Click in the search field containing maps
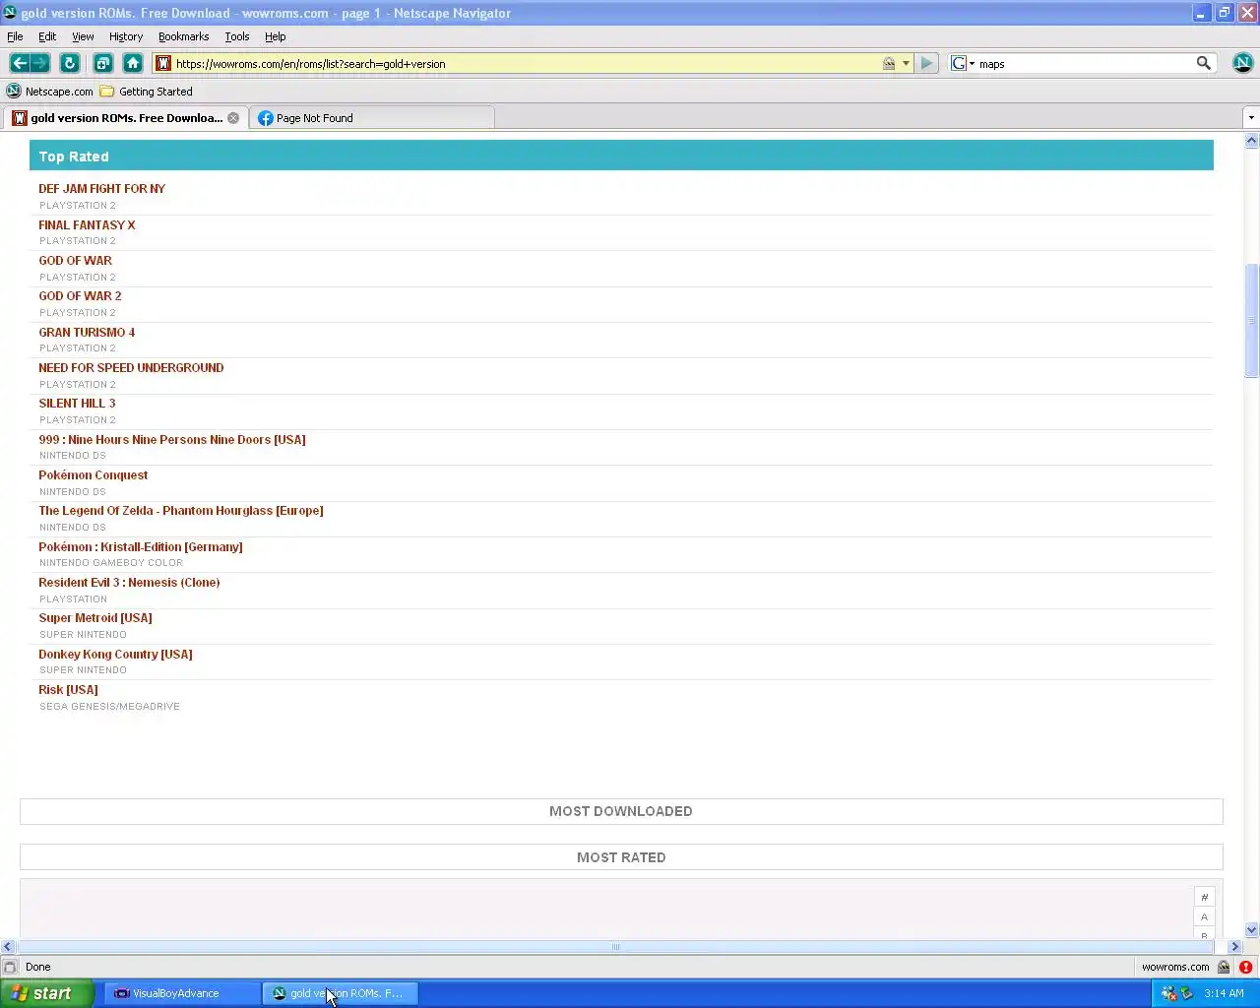Viewport: 1260px width, 1008px height. pos(1085,63)
